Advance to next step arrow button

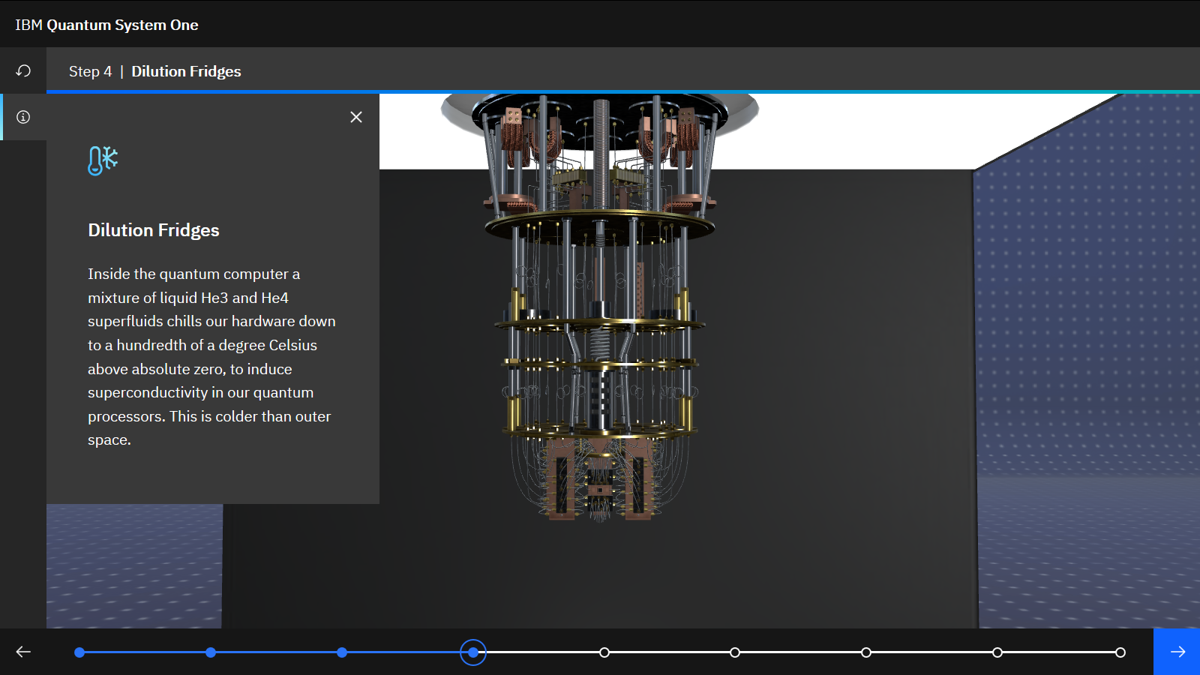click(1177, 652)
